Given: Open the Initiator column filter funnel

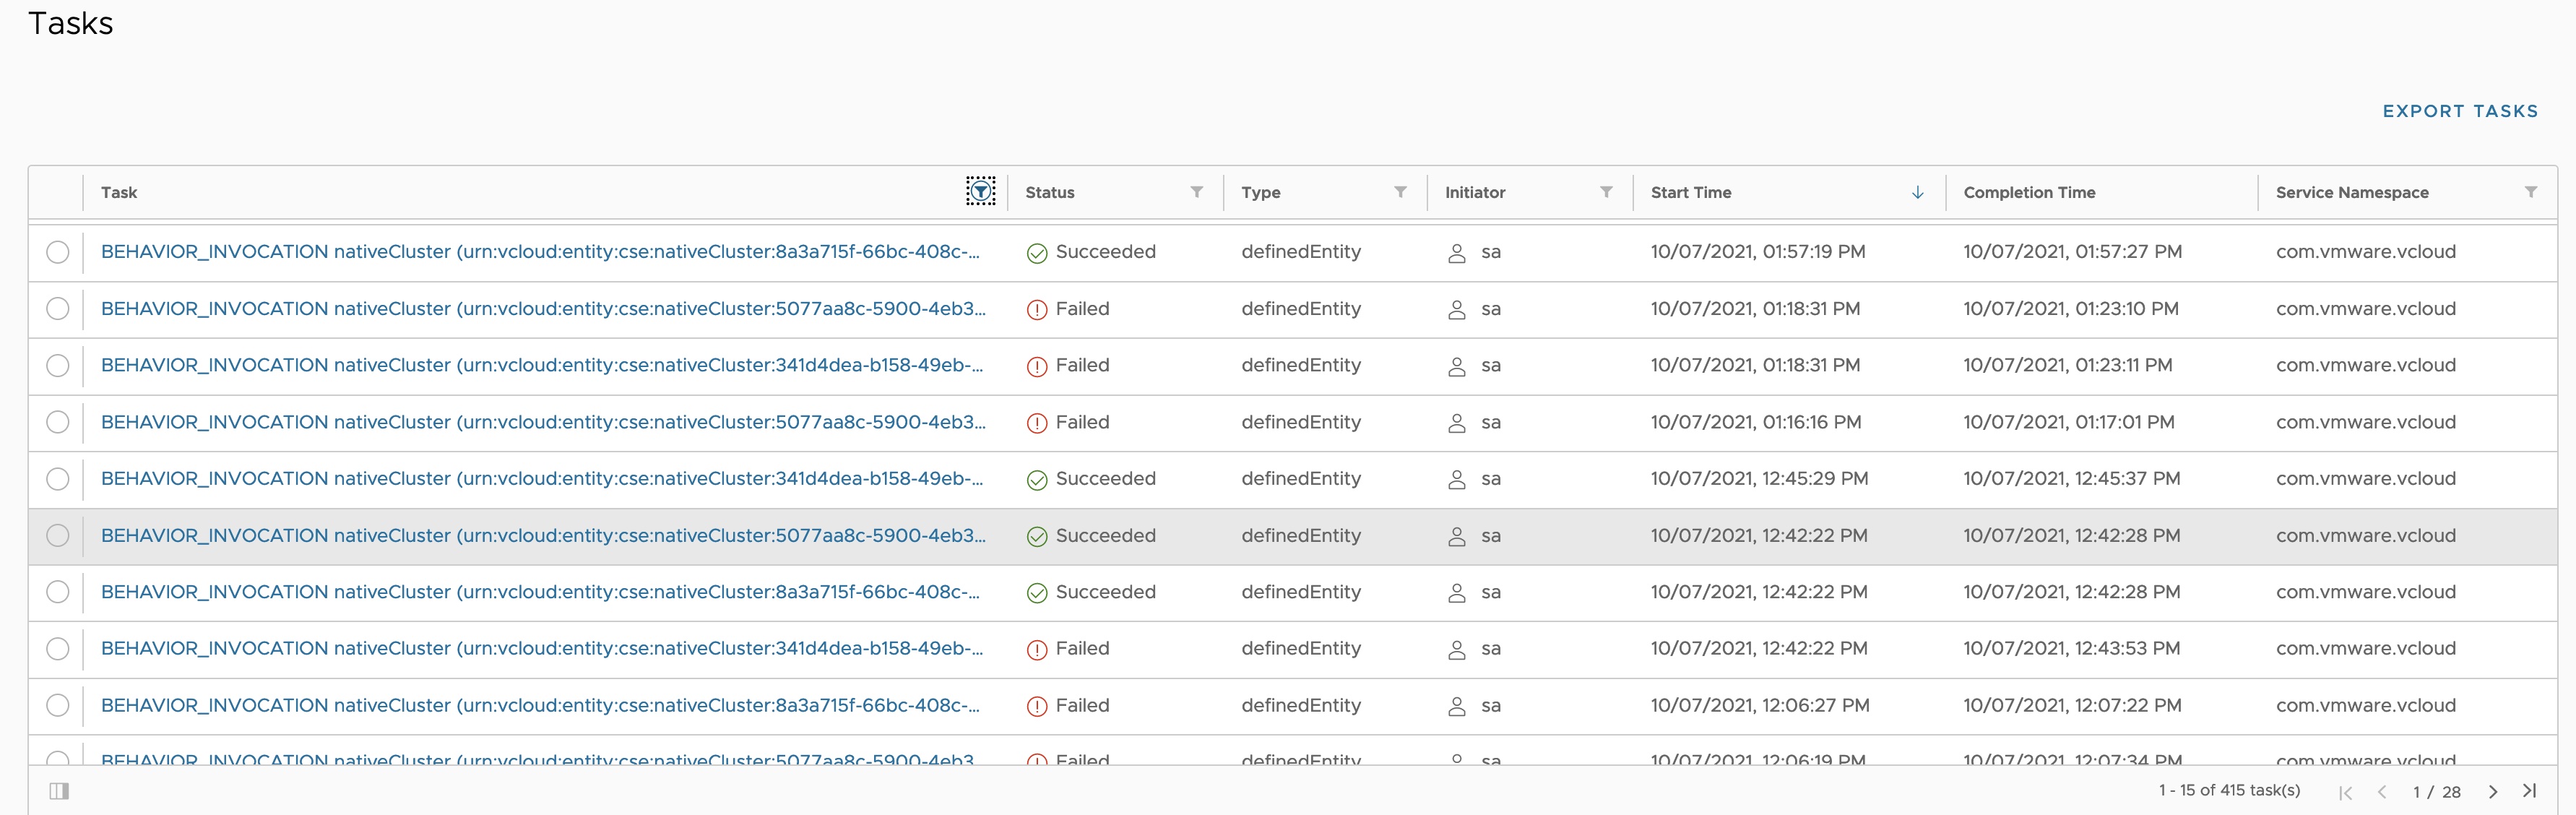Looking at the screenshot, I should pyautogui.click(x=1606, y=192).
